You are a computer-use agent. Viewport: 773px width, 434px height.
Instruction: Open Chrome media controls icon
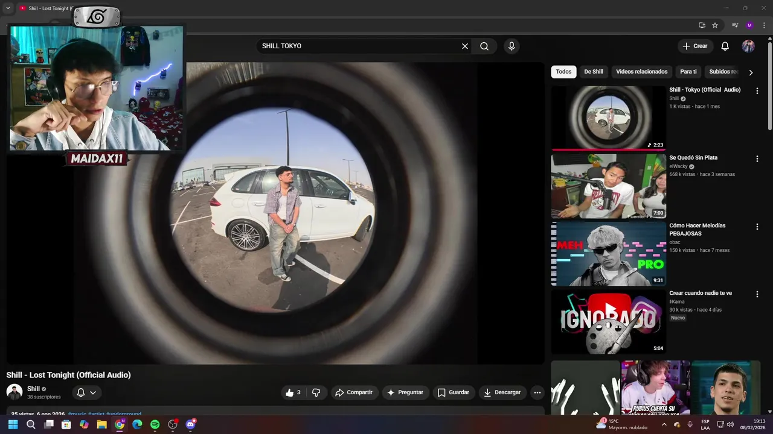(x=735, y=25)
